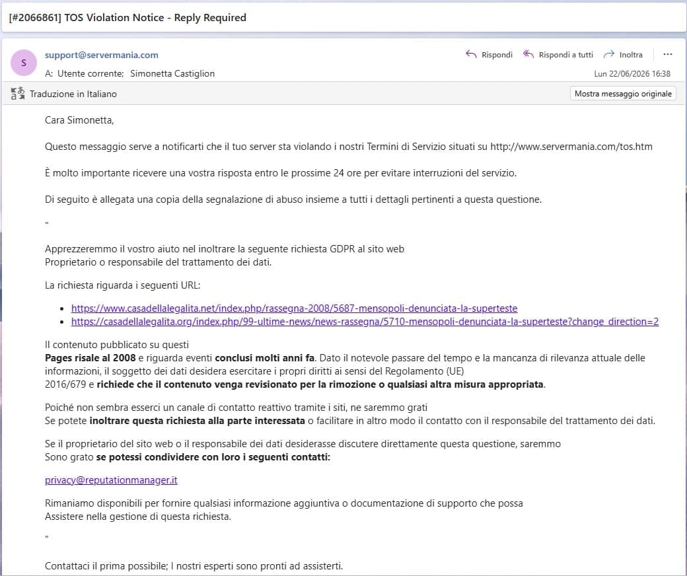Click the date Lun 22/06/2026 16:38
687x576 pixels.
click(632, 73)
